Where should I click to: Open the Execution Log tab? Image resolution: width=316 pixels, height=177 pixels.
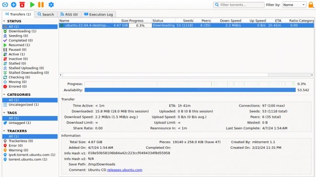(99, 15)
